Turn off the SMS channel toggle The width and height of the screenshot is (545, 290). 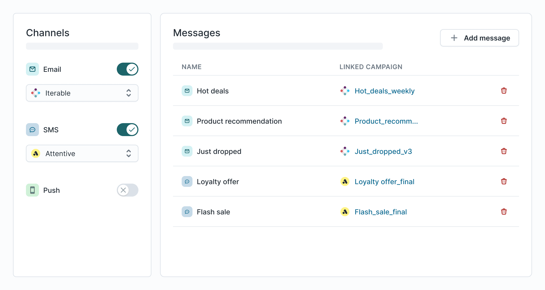point(127,130)
